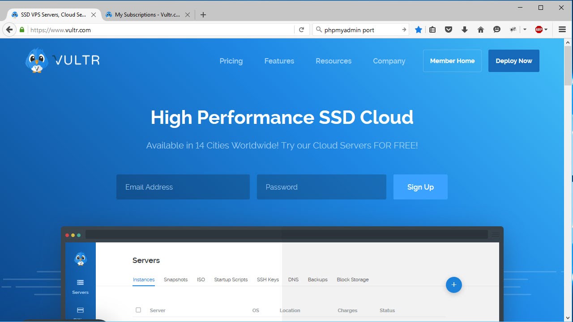The height and width of the screenshot is (322, 573).
Task: Click the chat smiley face icon
Action: tap(497, 30)
